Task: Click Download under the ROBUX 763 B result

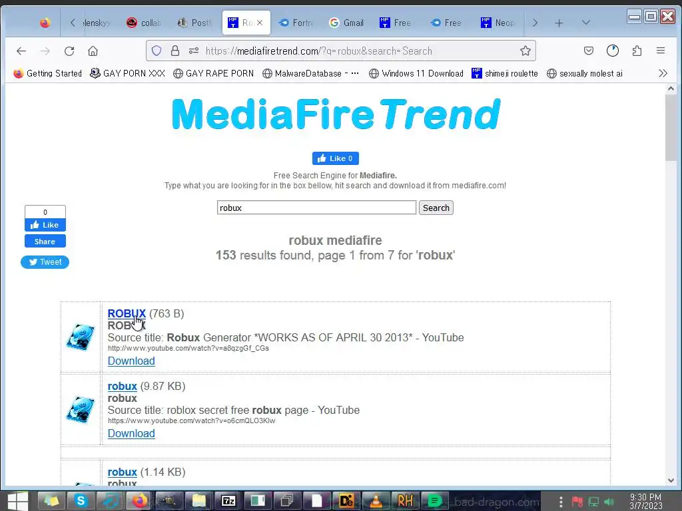Action: coord(131,361)
